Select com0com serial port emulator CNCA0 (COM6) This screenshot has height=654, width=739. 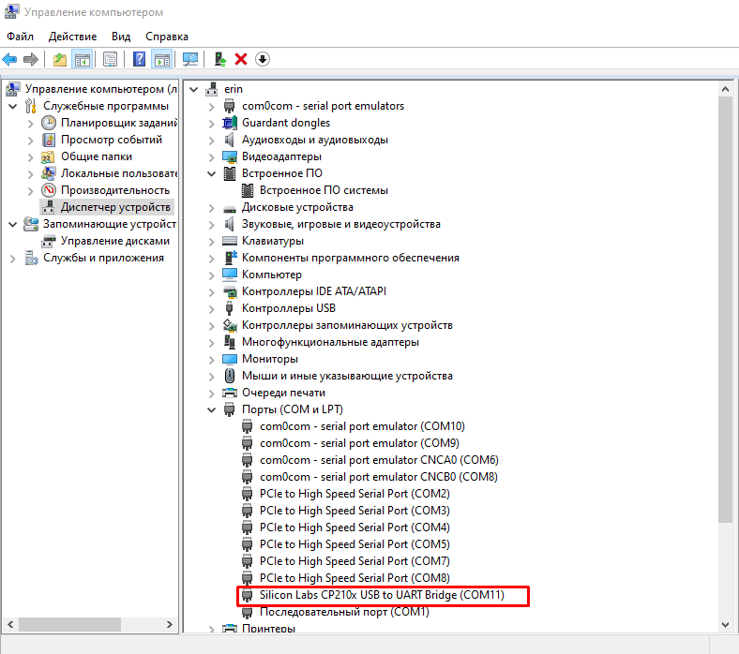pos(379,460)
